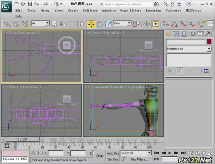The width and height of the screenshot is (215, 164).
Task: Open the Modifiers menu
Action: pos(90,10)
